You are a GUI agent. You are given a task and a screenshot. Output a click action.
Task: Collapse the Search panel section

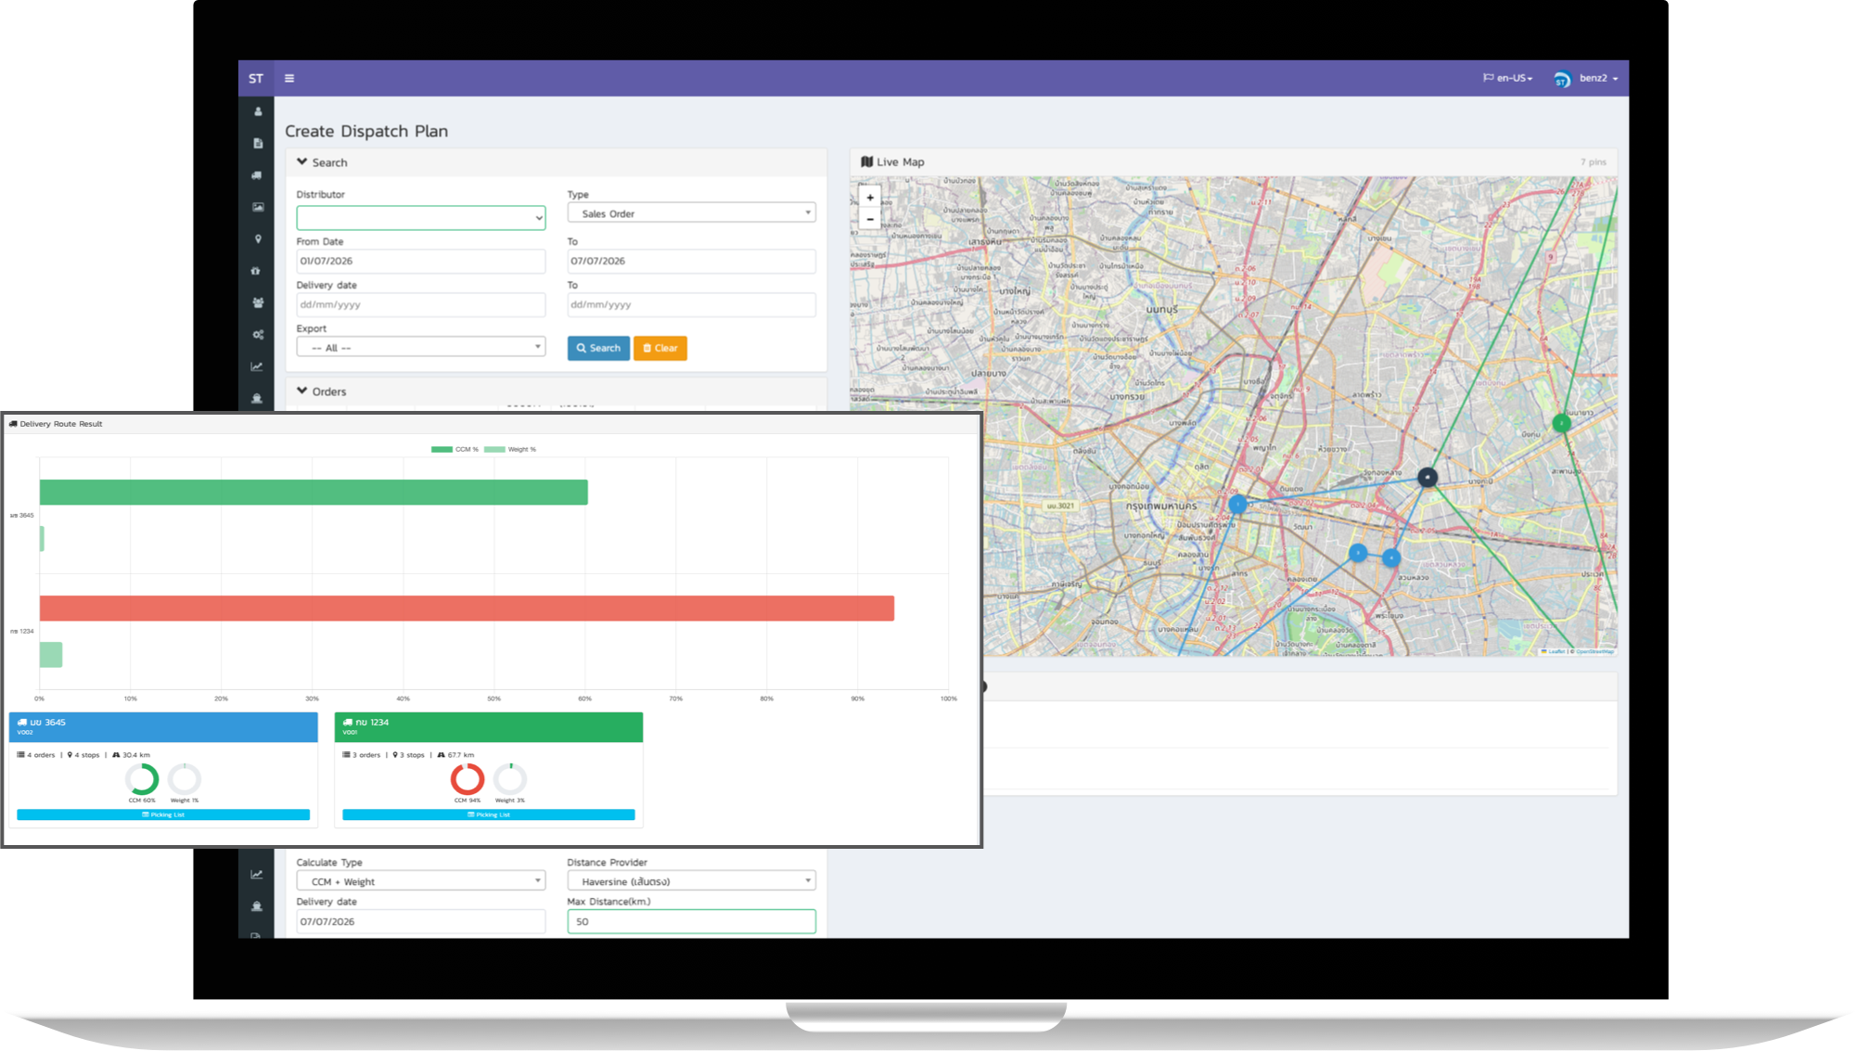pyautogui.click(x=301, y=162)
